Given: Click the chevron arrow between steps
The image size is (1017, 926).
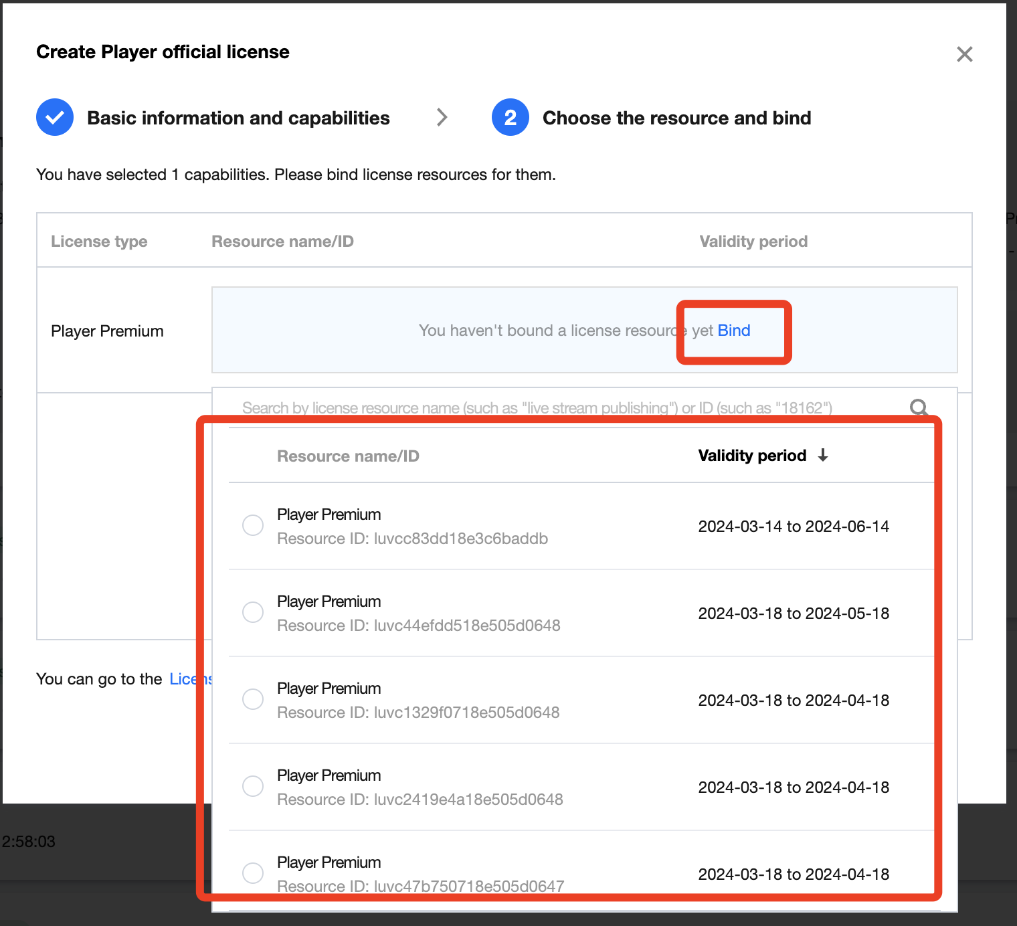Looking at the screenshot, I should click(442, 118).
